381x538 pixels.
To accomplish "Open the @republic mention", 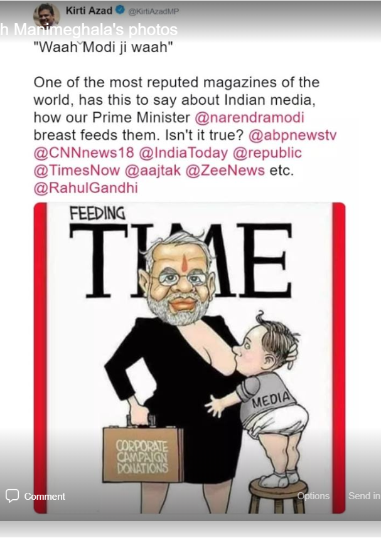I will pos(267,153).
